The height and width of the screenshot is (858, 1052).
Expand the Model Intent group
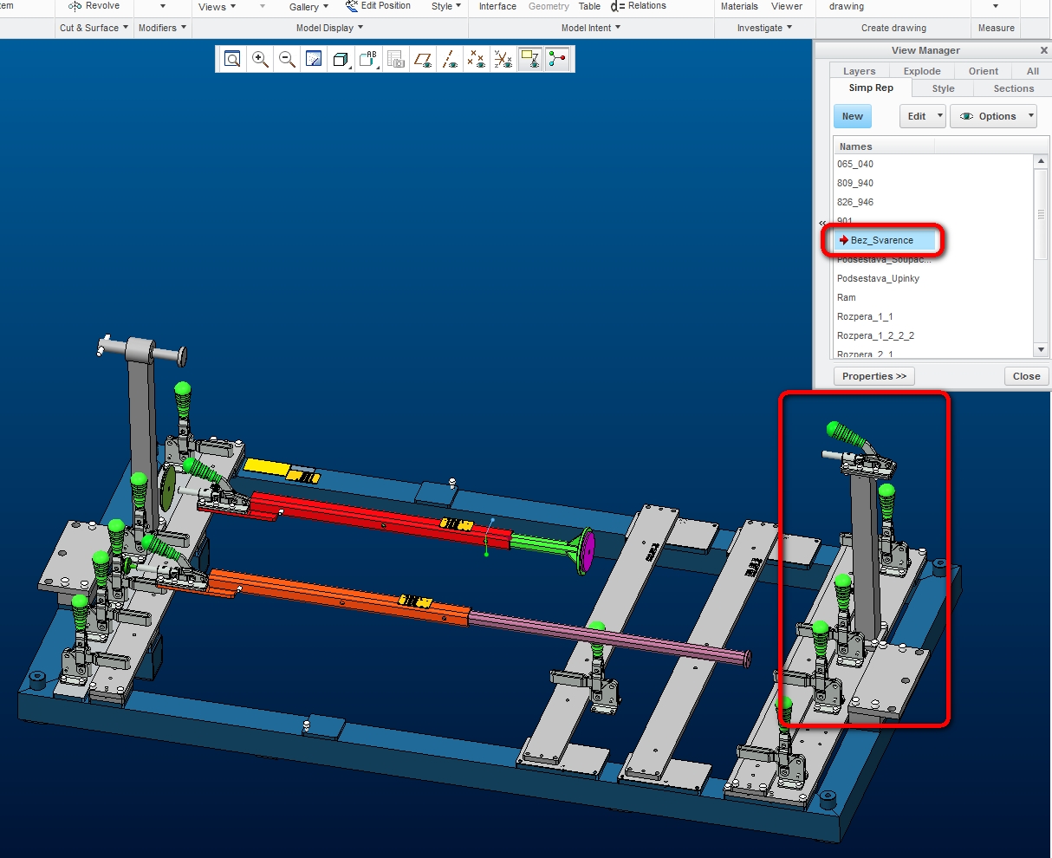coord(592,28)
